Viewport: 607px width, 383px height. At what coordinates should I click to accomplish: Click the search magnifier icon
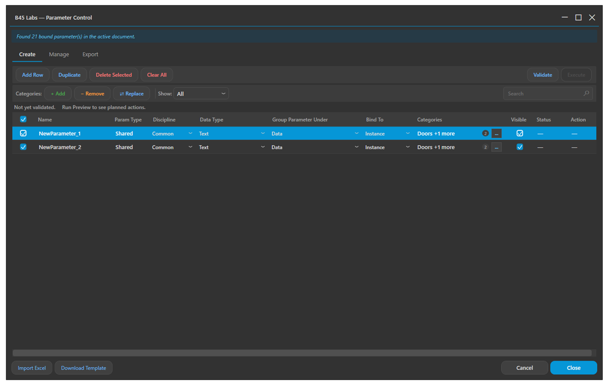click(586, 93)
